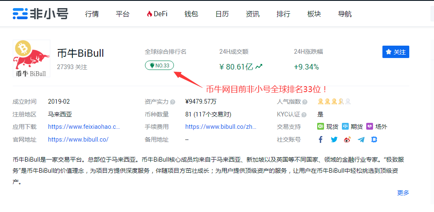Open the last blue social account icon
The height and width of the screenshot is (212, 434).
tap(374, 139)
